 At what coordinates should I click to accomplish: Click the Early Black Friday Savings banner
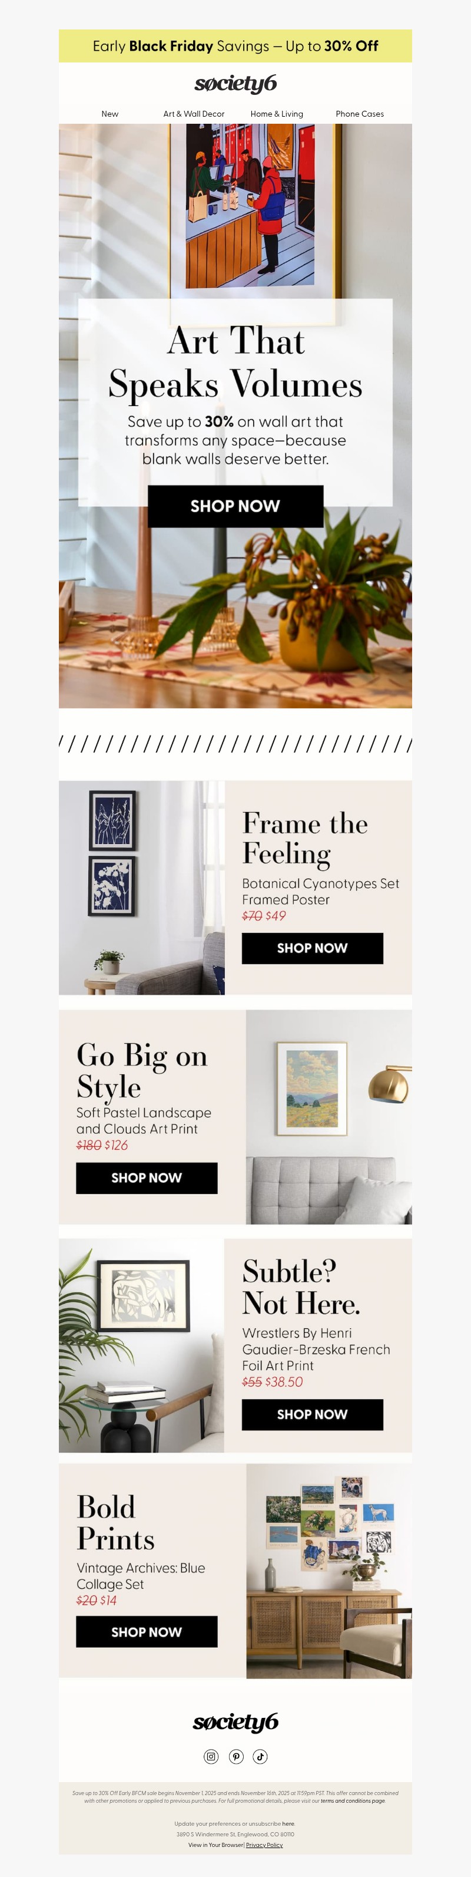pyautogui.click(x=235, y=46)
